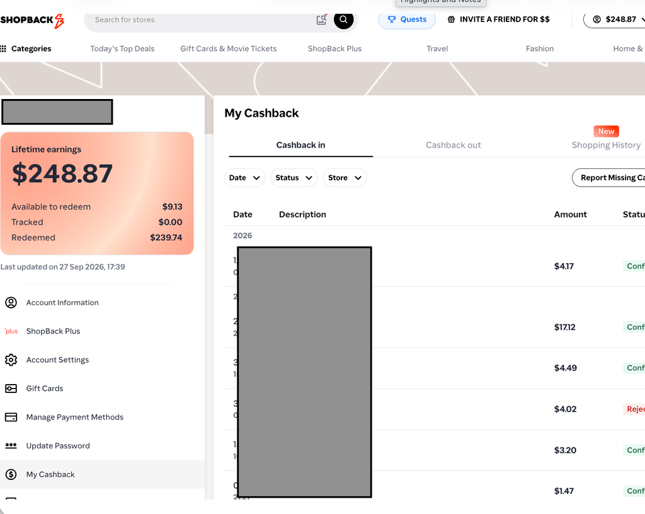Click the profile avatar icon beside $248.87
This screenshot has width=645, height=514.
597,20
